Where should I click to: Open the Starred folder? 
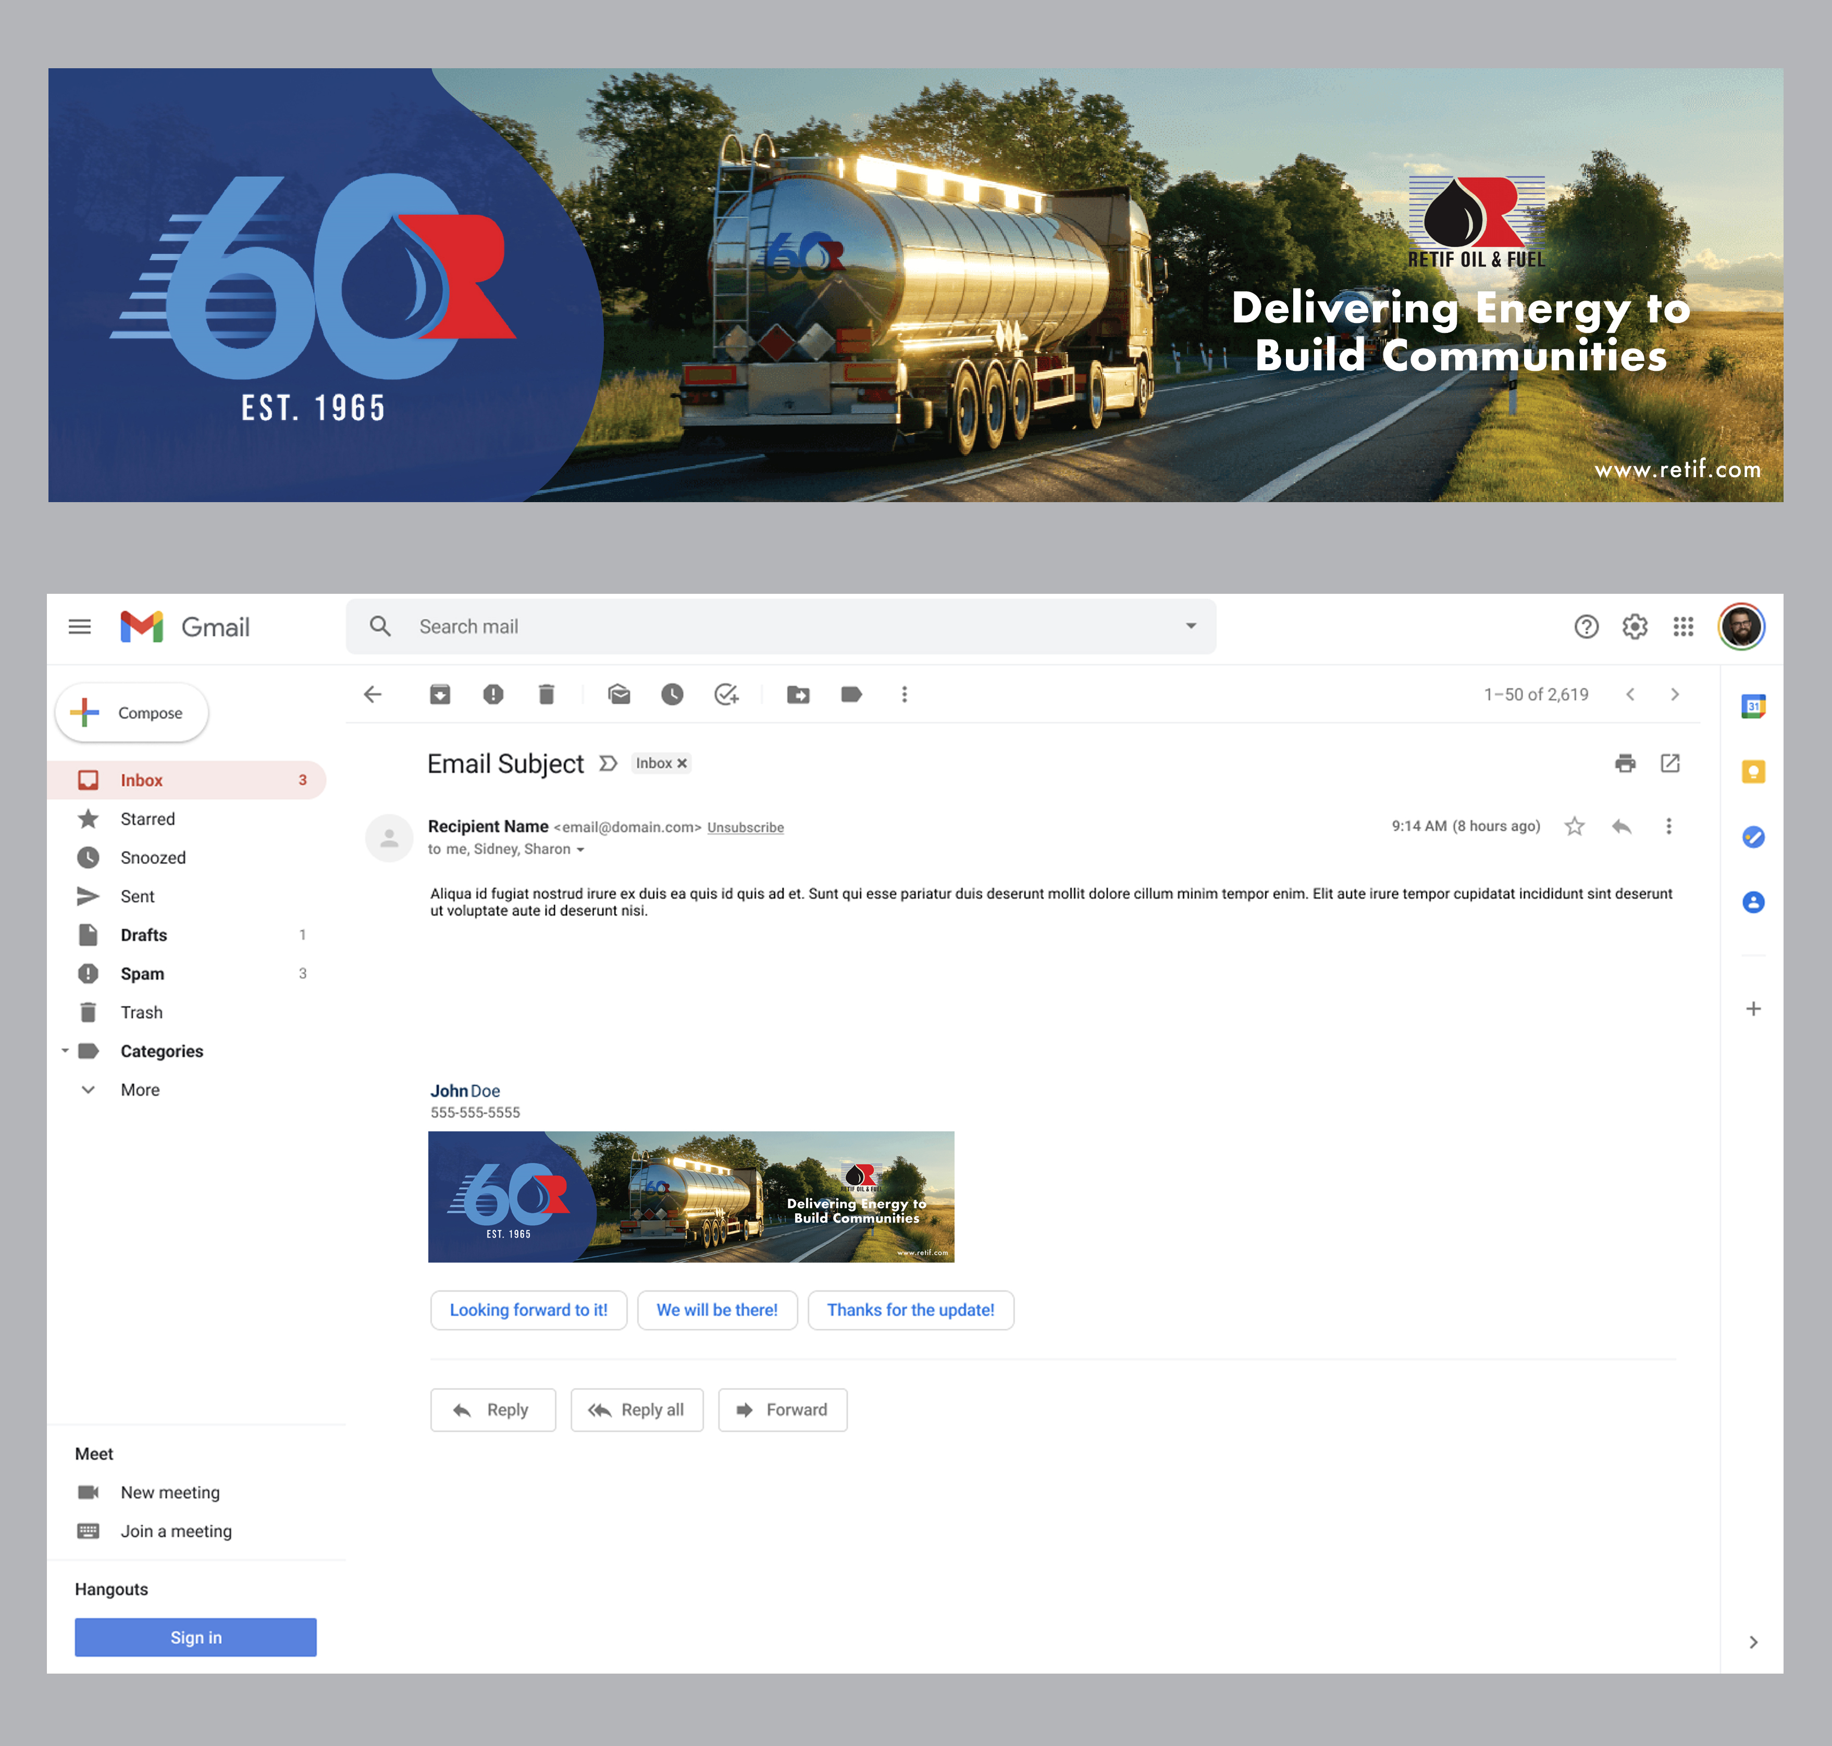(147, 819)
